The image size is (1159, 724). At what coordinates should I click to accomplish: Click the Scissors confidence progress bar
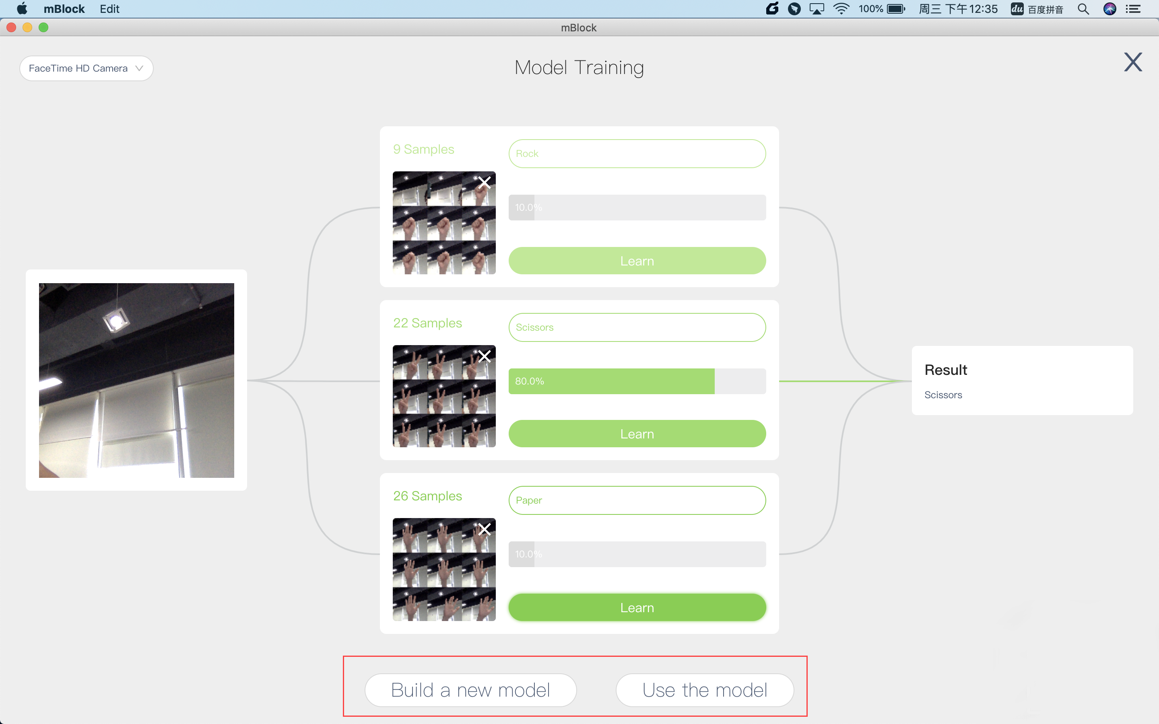click(636, 381)
